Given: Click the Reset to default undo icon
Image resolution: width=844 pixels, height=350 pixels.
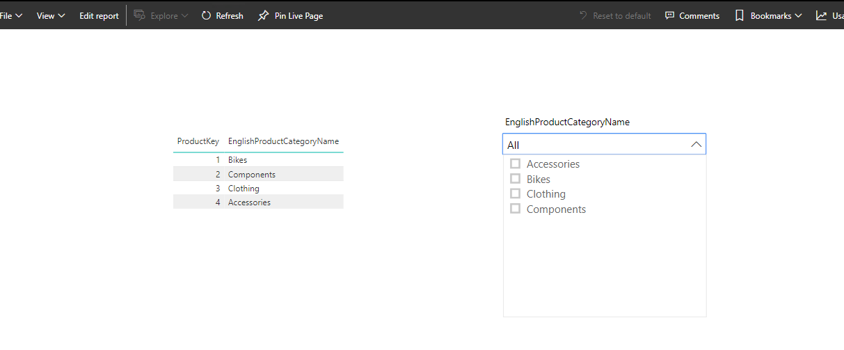Looking at the screenshot, I should 583,15.
